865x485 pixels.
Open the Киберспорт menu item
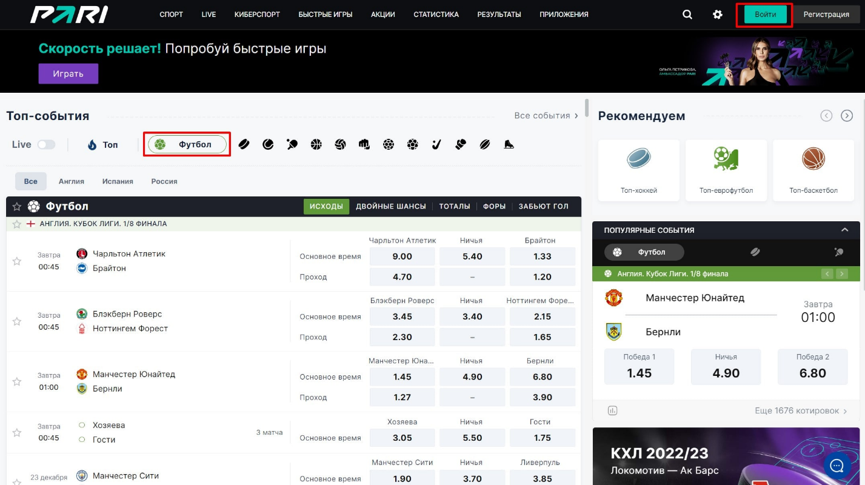coord(257,15)
